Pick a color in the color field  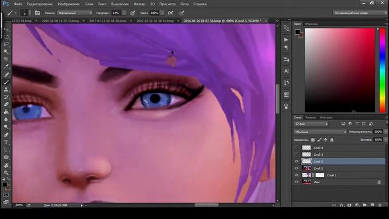coord(340,70)
